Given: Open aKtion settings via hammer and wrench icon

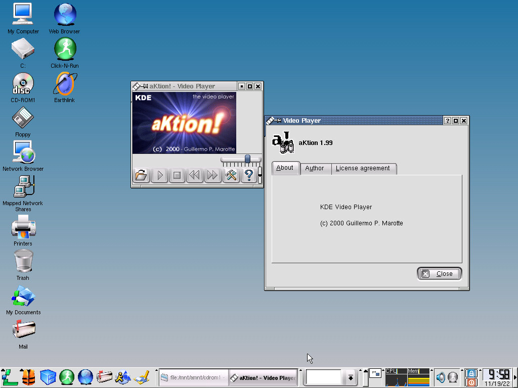Looking at the screenshot, I should (231, 175).
